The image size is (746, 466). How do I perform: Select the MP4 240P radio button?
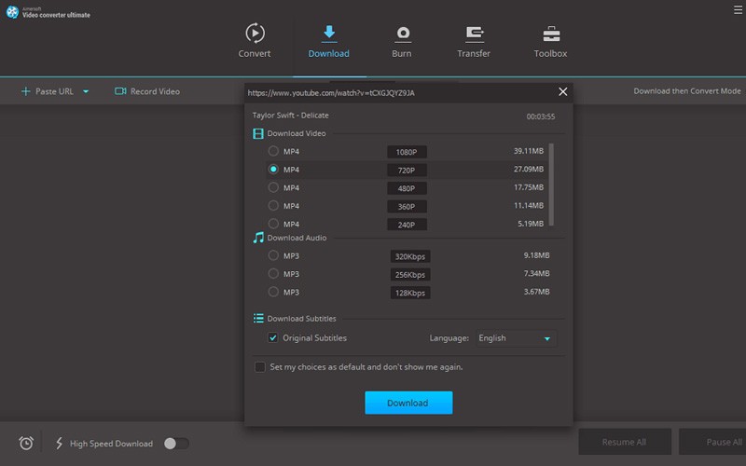tap(273, 224)
